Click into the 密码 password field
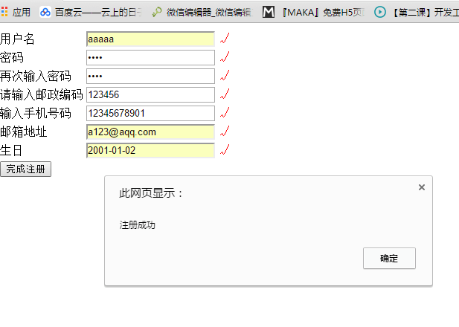The width and height of the screenshot is (459, 327). pyautogui.click(x=150, y=58)
